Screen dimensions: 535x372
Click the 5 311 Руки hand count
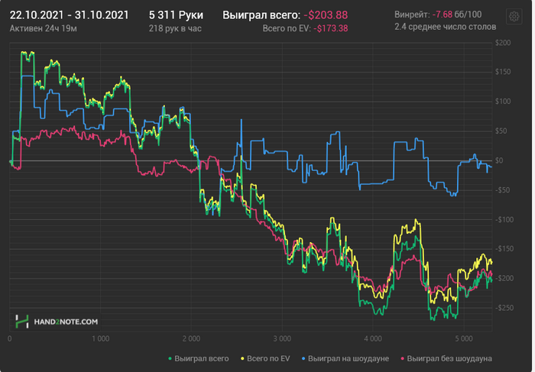coord(170,15)
